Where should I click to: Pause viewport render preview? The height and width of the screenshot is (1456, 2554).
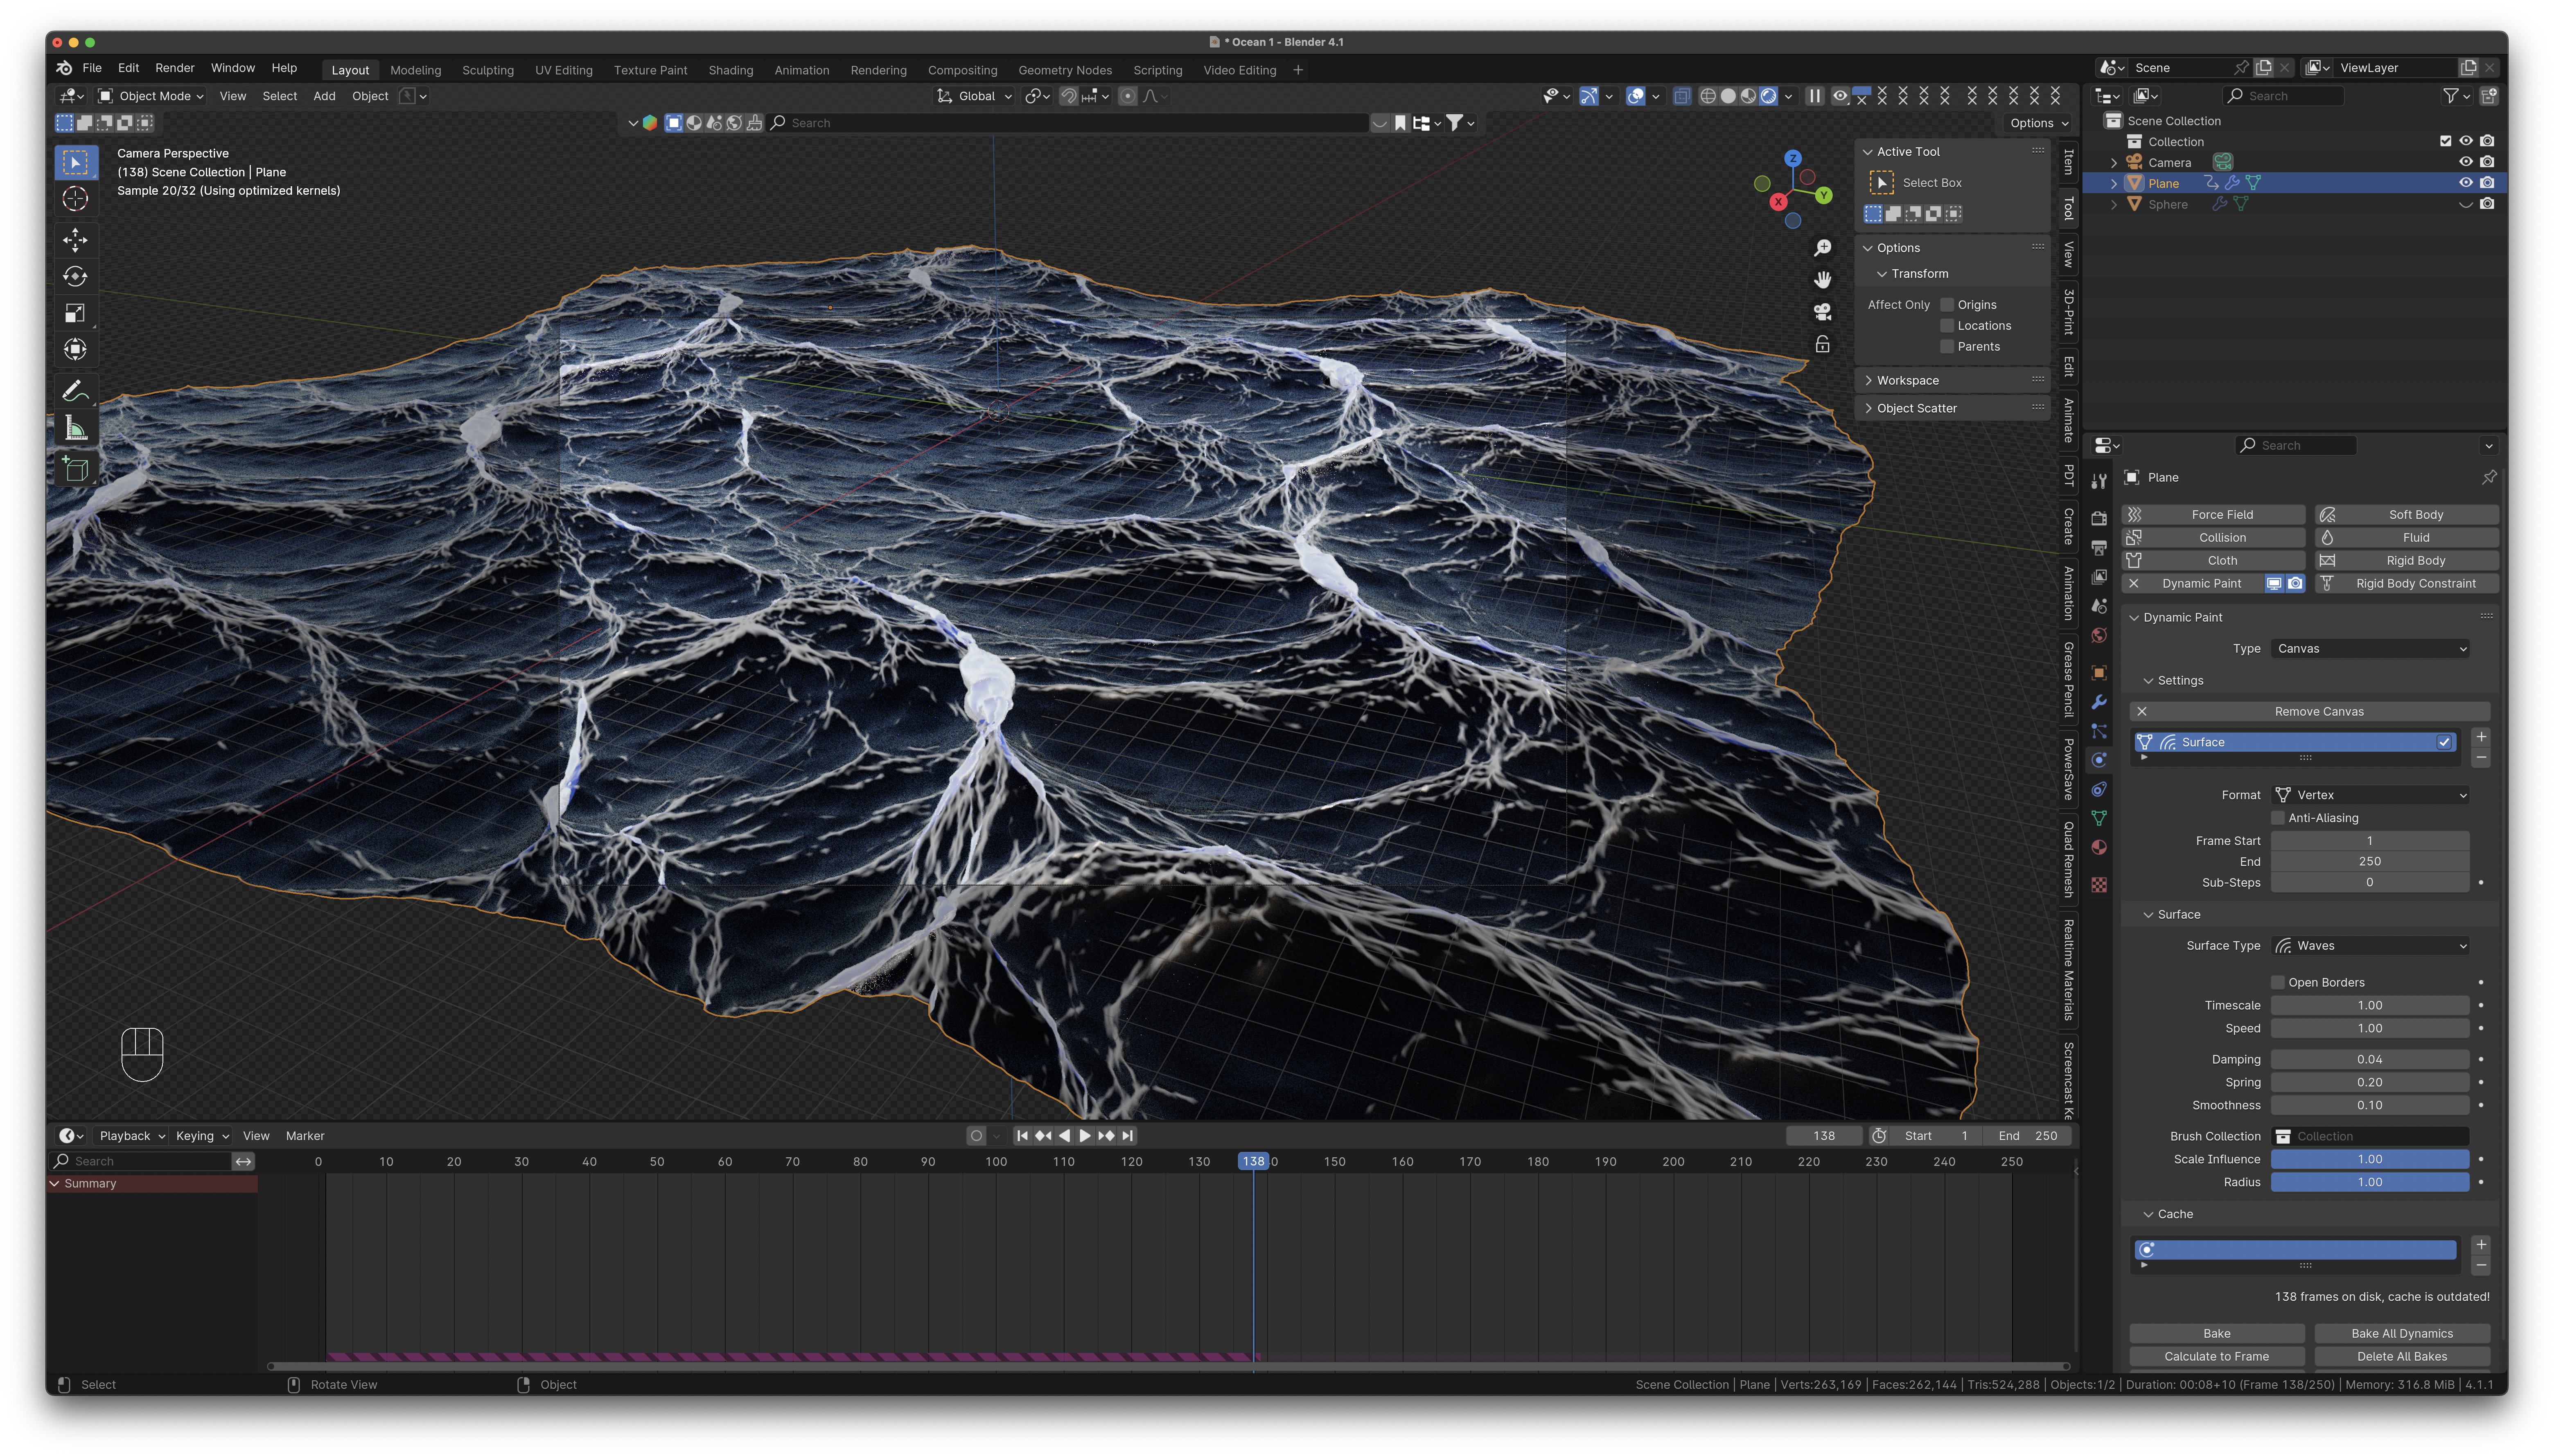[1814, 96]
